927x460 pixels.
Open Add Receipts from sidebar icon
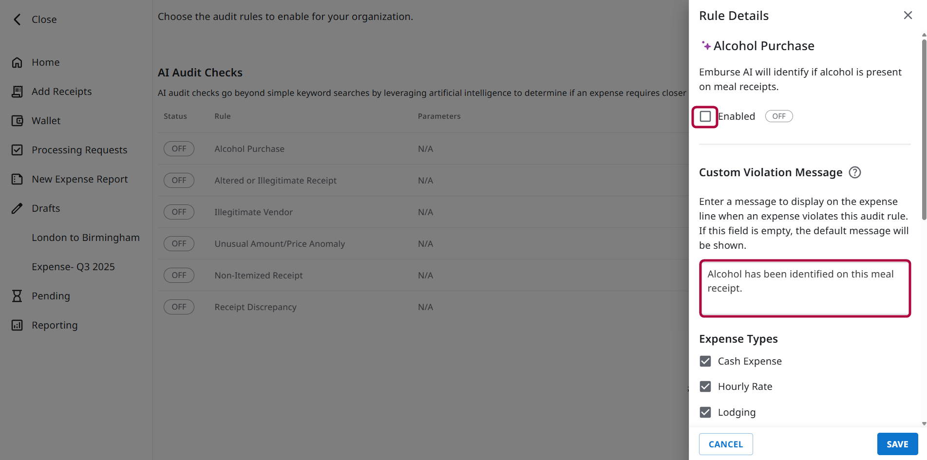[17, 92]
